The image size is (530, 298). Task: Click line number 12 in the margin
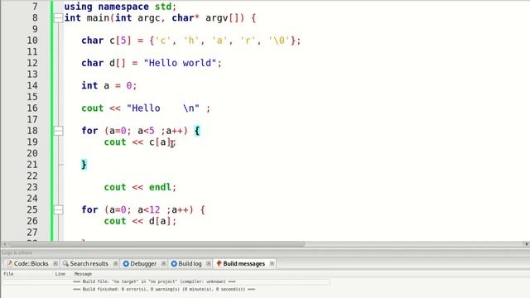pyautogui.click(x=32, y=63)
